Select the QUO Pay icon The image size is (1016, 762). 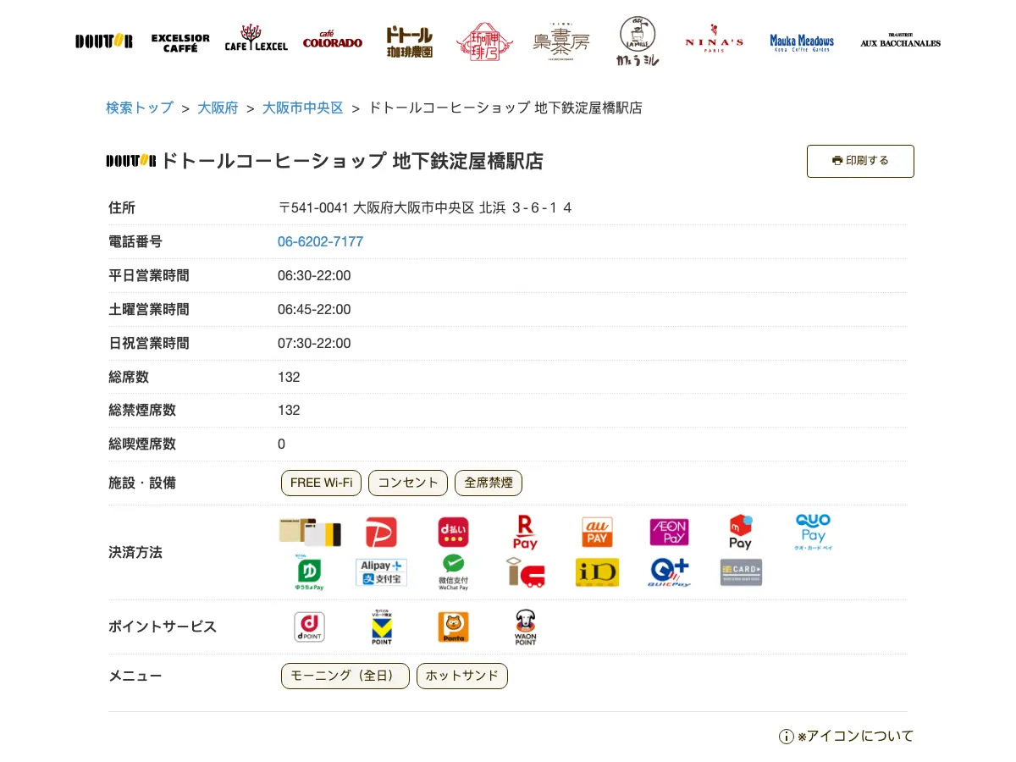coord(813,533)
